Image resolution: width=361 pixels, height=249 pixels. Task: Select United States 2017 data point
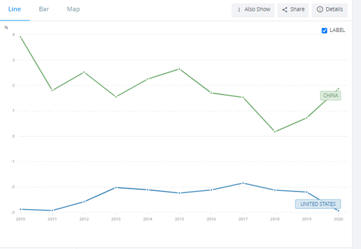pyautogui.click(x=243, y=183)
